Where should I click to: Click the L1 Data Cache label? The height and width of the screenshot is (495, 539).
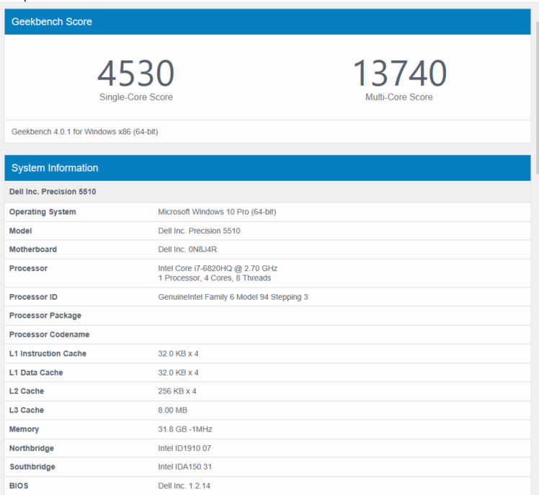[36, 373]
